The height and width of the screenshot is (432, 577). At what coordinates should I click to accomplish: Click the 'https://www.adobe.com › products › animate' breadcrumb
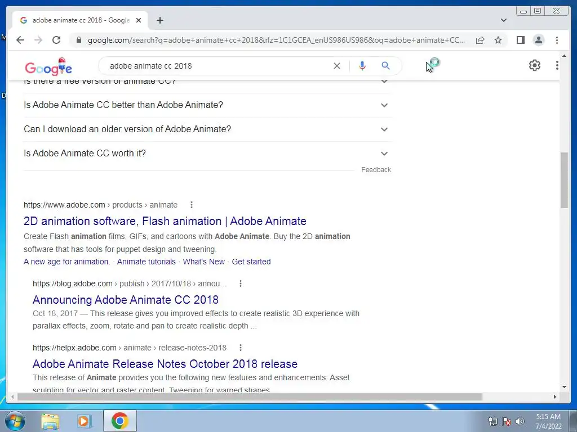pyautogui.click(x=100, y=205)
